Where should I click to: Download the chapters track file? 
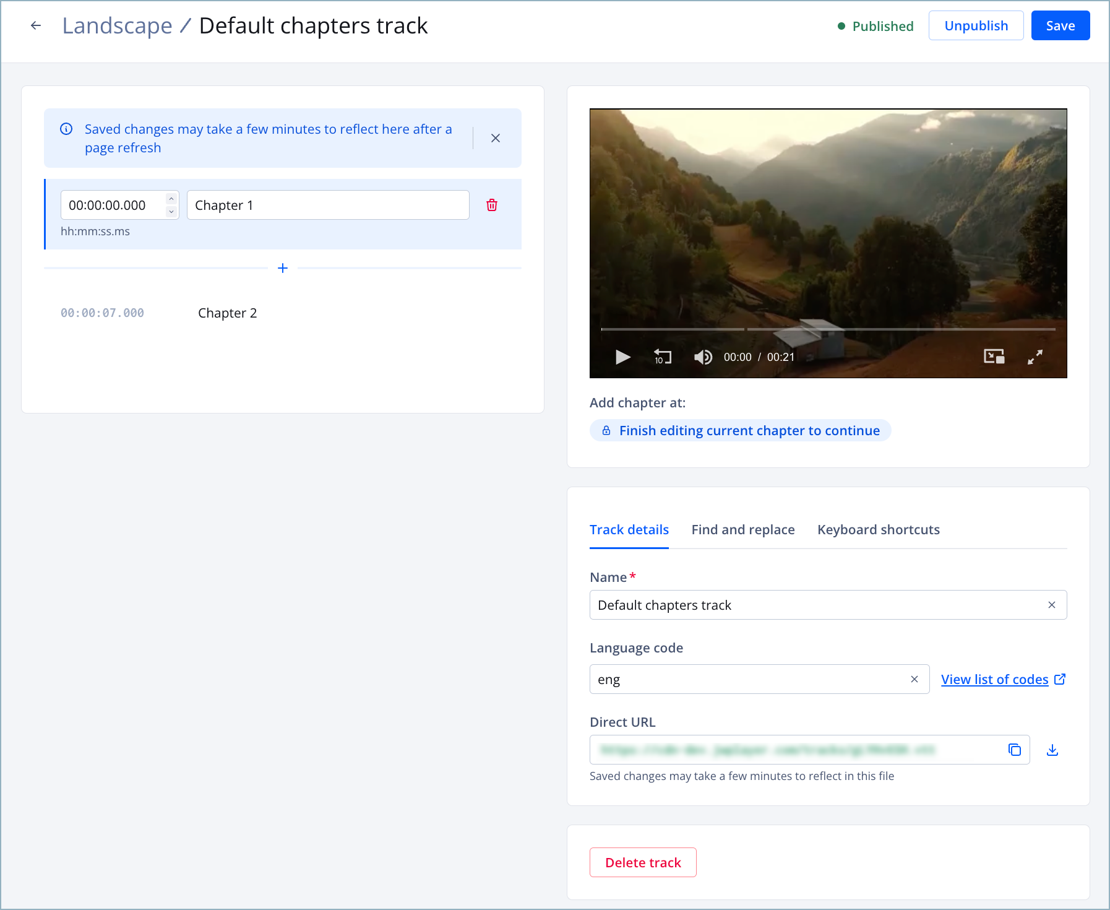tap(1052, 750)
